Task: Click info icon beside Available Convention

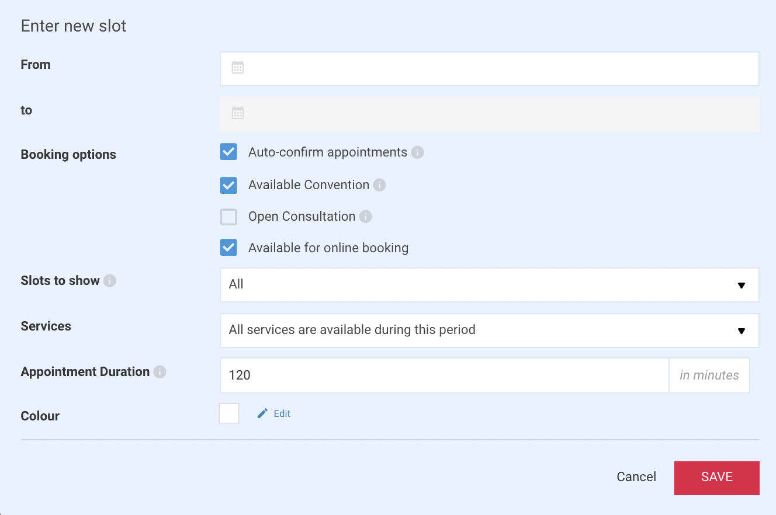Action: (x=379, y=185)
